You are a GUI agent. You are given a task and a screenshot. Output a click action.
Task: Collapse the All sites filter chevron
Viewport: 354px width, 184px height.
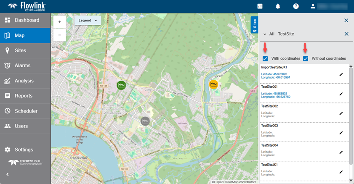(265, 34)
